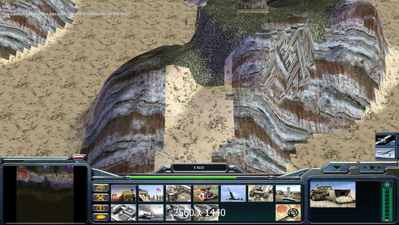Build the Cold Fusion Reactor
The image size is (399, 225).
pyautogui.click(x=124, y=193)
